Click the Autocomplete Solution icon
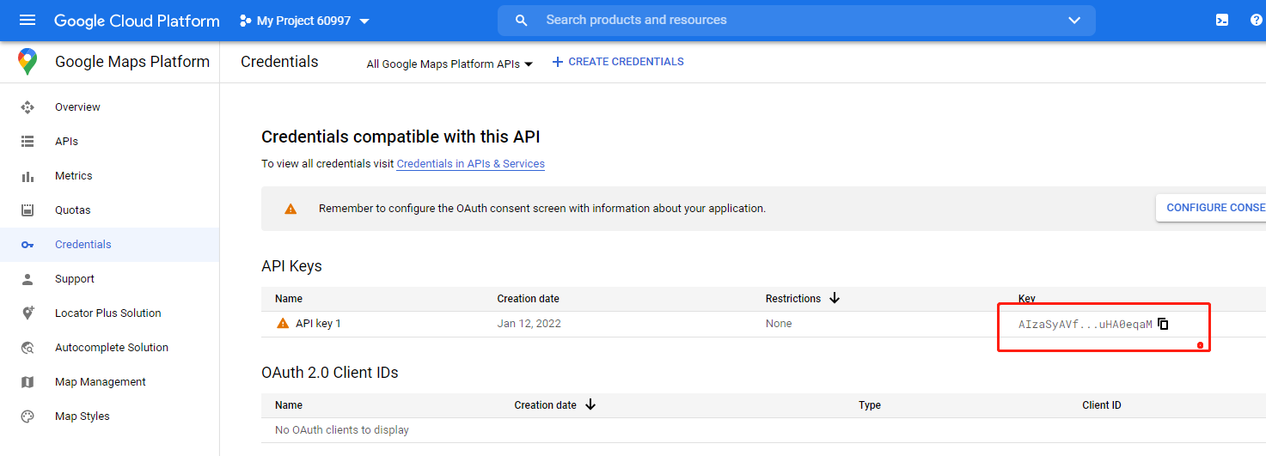1266x456 pixels. tap(28, 348)
